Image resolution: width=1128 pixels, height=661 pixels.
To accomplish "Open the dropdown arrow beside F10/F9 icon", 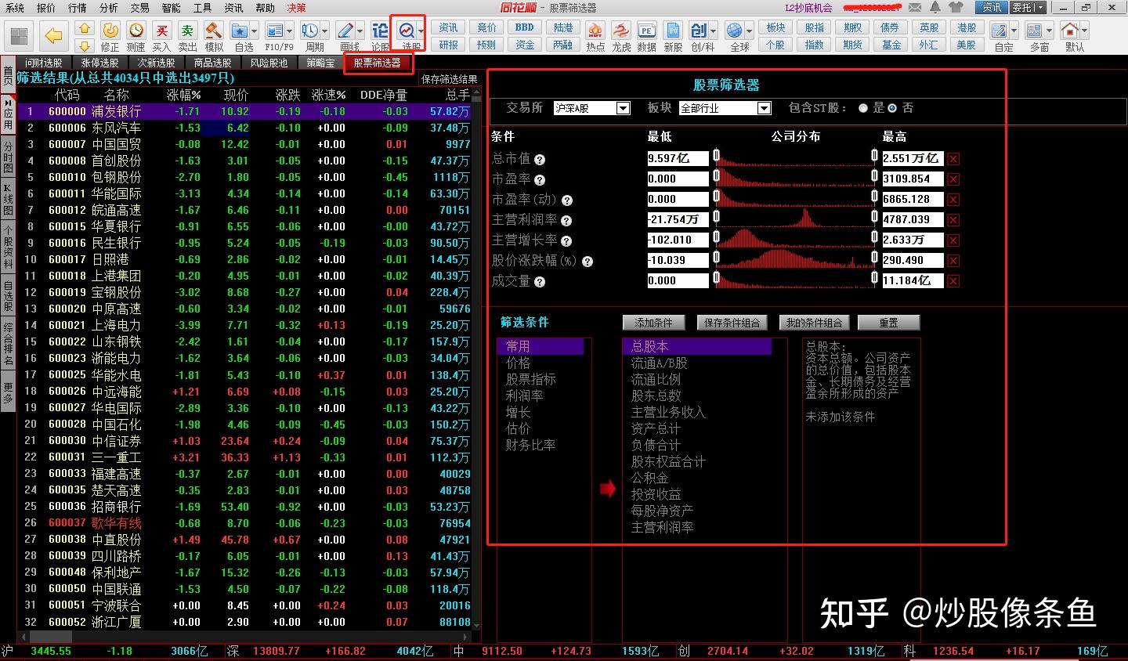I will pos(290,31).
